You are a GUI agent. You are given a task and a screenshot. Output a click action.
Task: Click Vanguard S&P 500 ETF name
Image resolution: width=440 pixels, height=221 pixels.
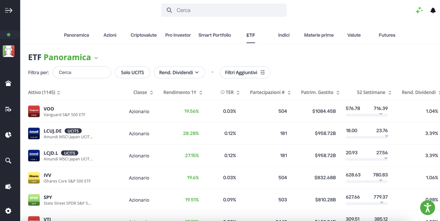pyautogui.click(x=64, y=115)
